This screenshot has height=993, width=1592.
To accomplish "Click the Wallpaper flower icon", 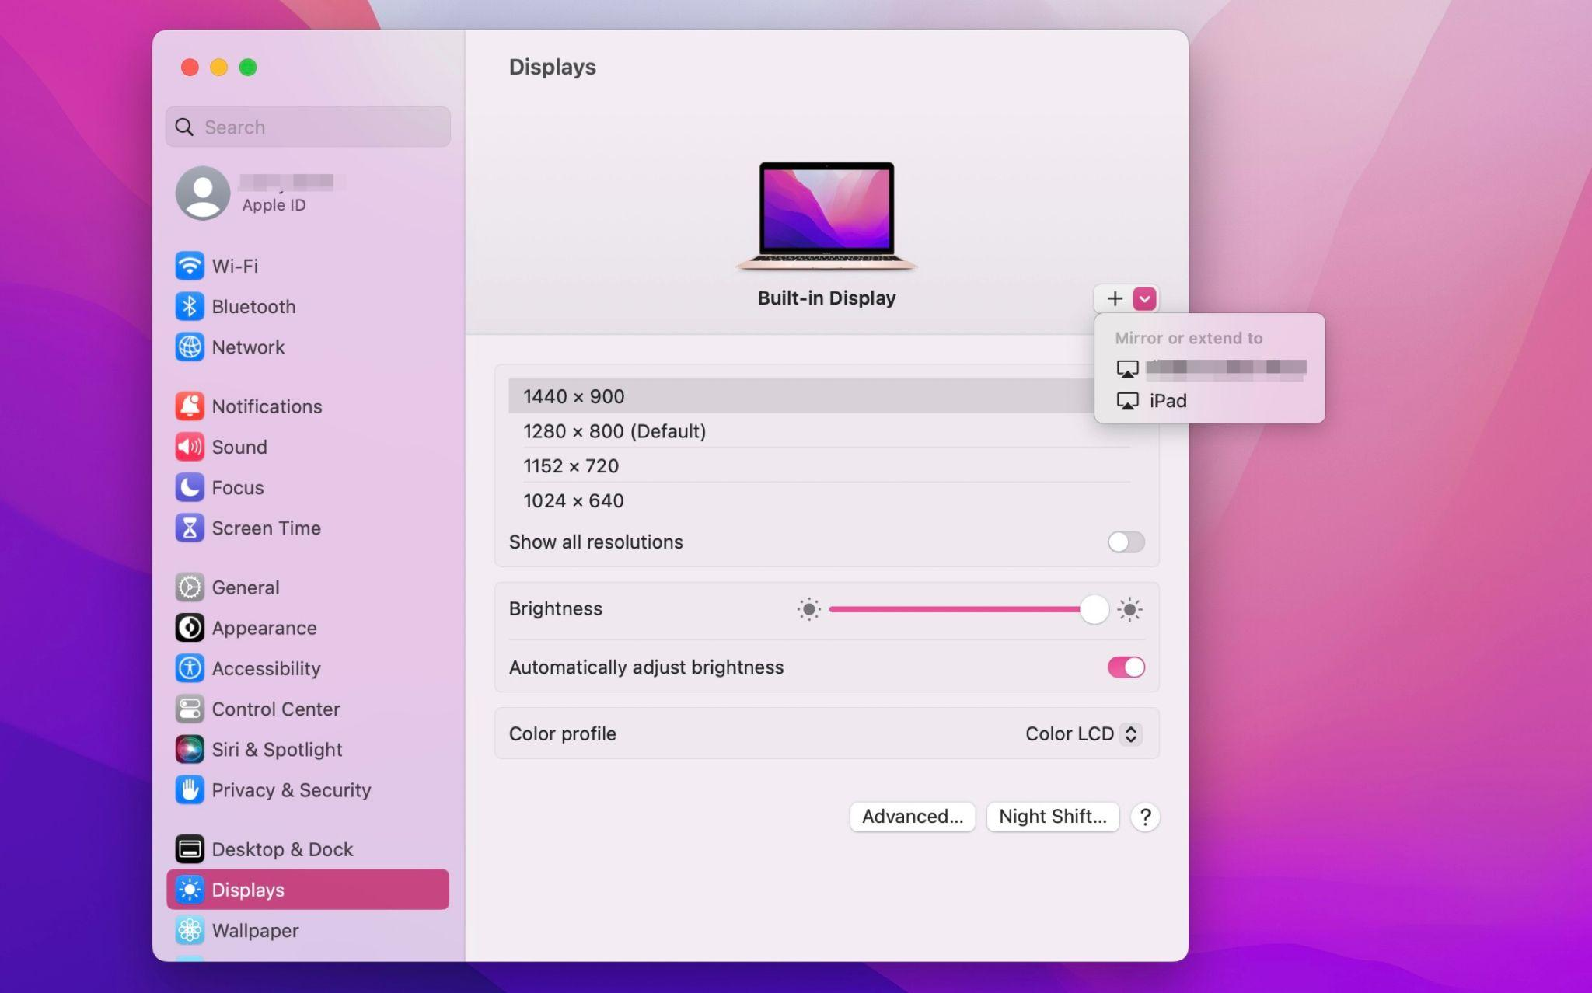I will 190,930.
